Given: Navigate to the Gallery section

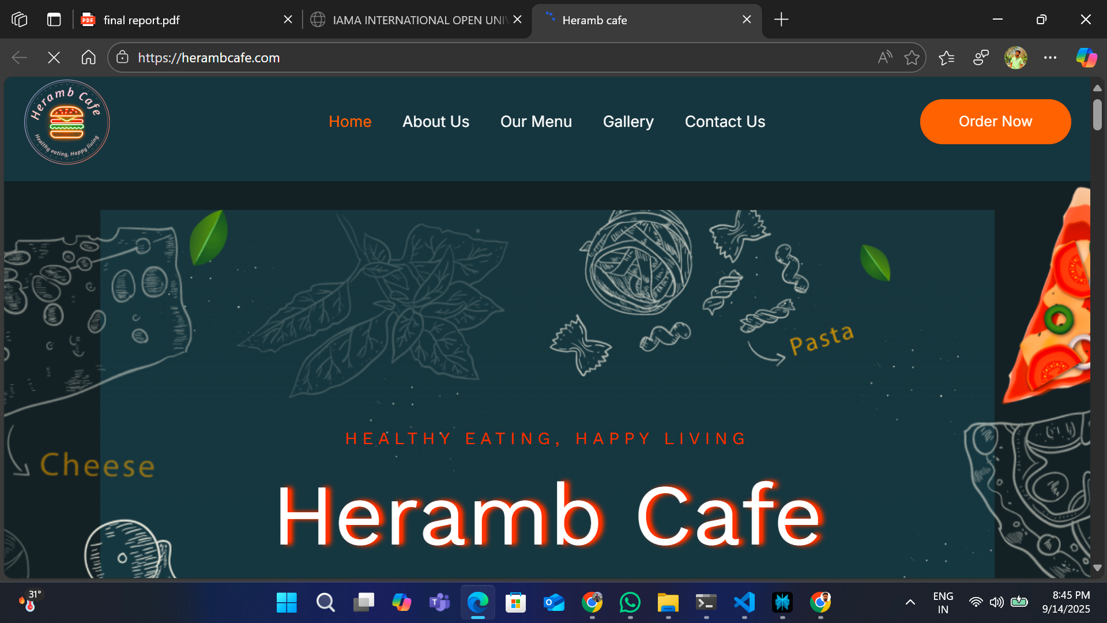Looking at the screenshot, I should [x=628, y=122].
